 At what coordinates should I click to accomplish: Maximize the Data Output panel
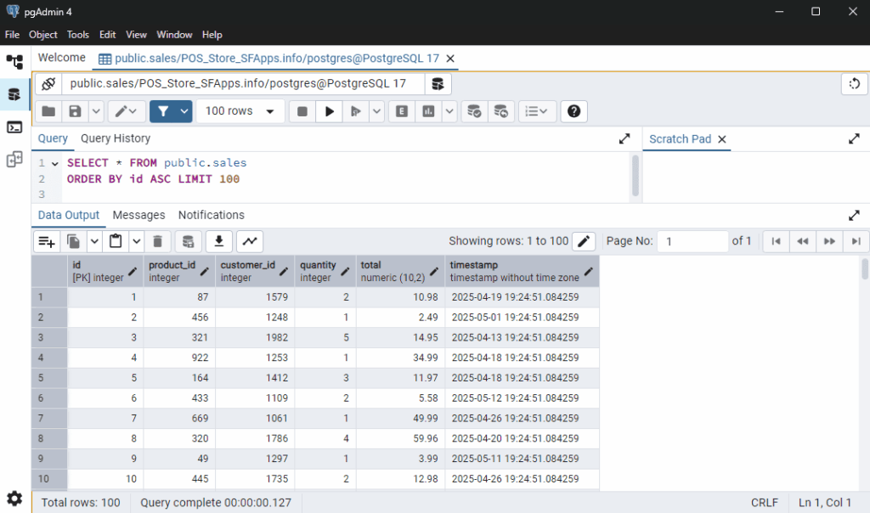point(854,215)
